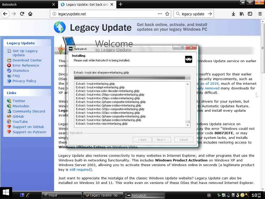
Task: Click the green arrow safely-remove tray icon
Action: pyautogui.click(x=219, y=195)
